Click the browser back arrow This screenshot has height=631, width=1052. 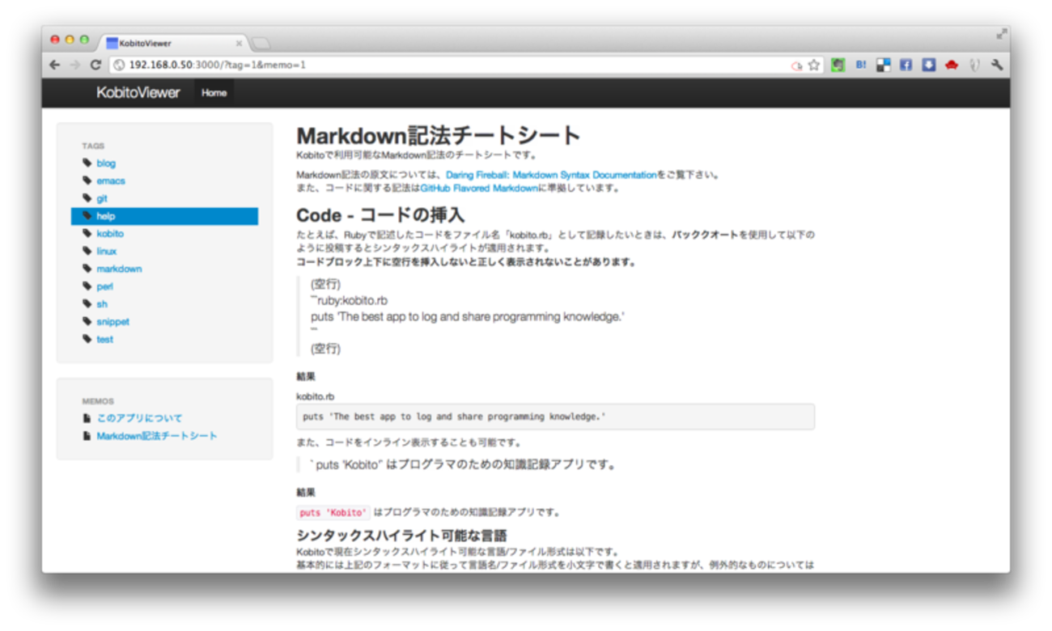point(54,66)
